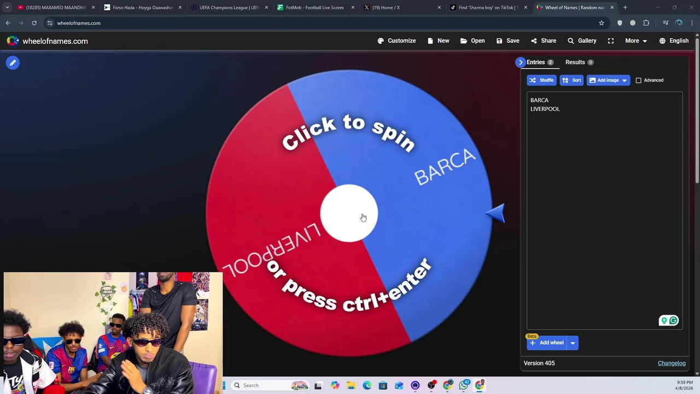Click the wheel center to spin
The image size is (700, 394).
point(349,213)
